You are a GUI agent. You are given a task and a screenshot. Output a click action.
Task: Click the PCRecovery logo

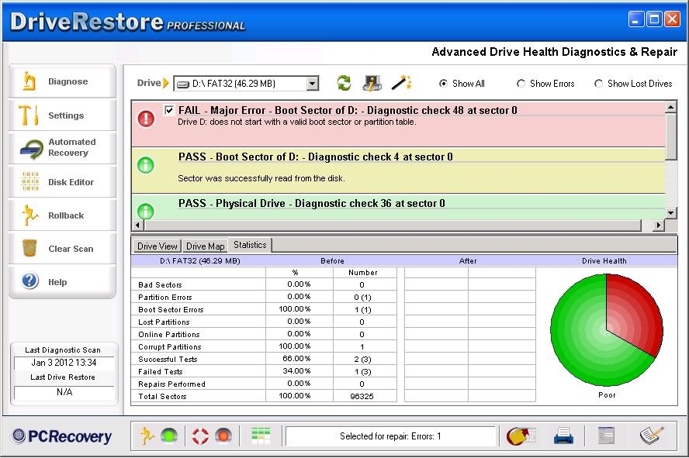click(x=62, y=436)
